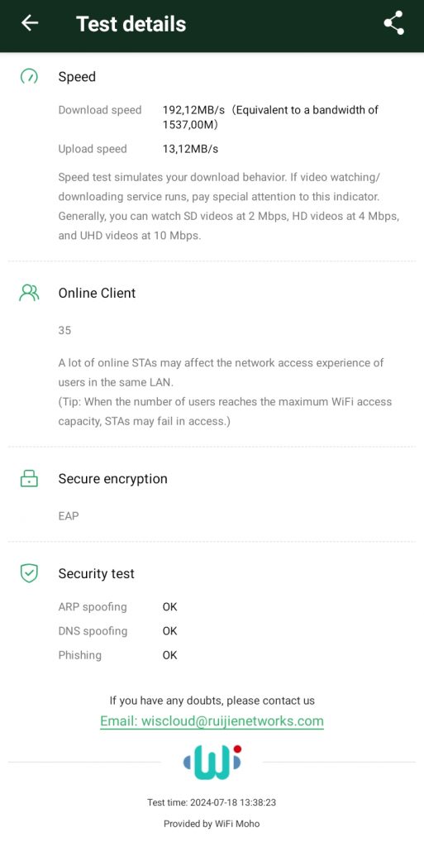The width and height of the screenshot is (424, 847).
Task: Tap the DNS spoofing OK result
Action: point(169,631)
